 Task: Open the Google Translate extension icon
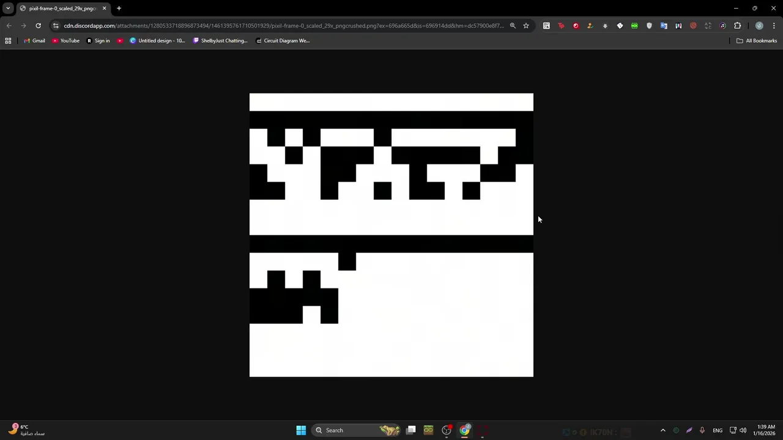coord(664,26)
